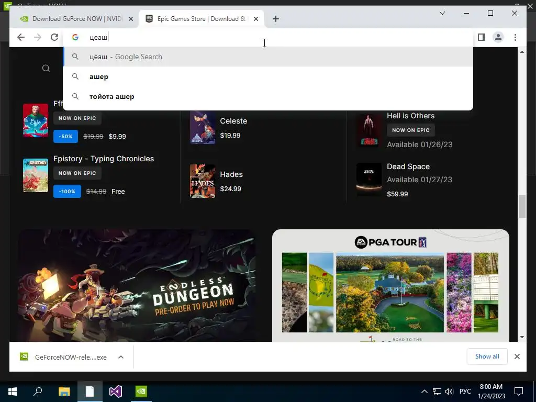Open blank document app in taskbar
The height and width of the screenshot is (402, 536).
click(90, 392)
